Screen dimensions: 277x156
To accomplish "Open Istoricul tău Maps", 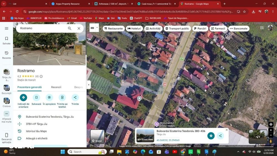I will tap(36, 131).
